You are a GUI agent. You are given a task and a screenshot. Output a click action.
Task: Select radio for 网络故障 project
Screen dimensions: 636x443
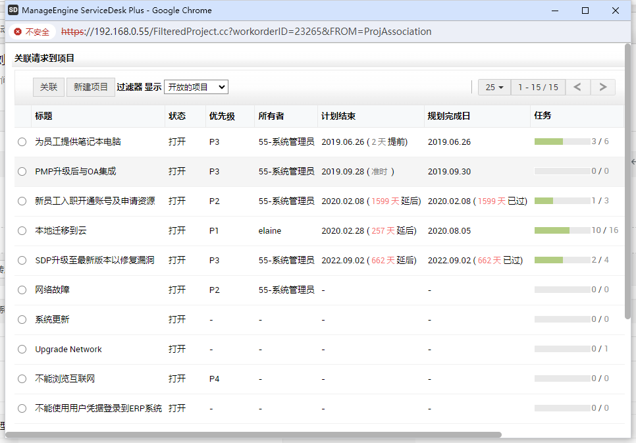(22, 290)
